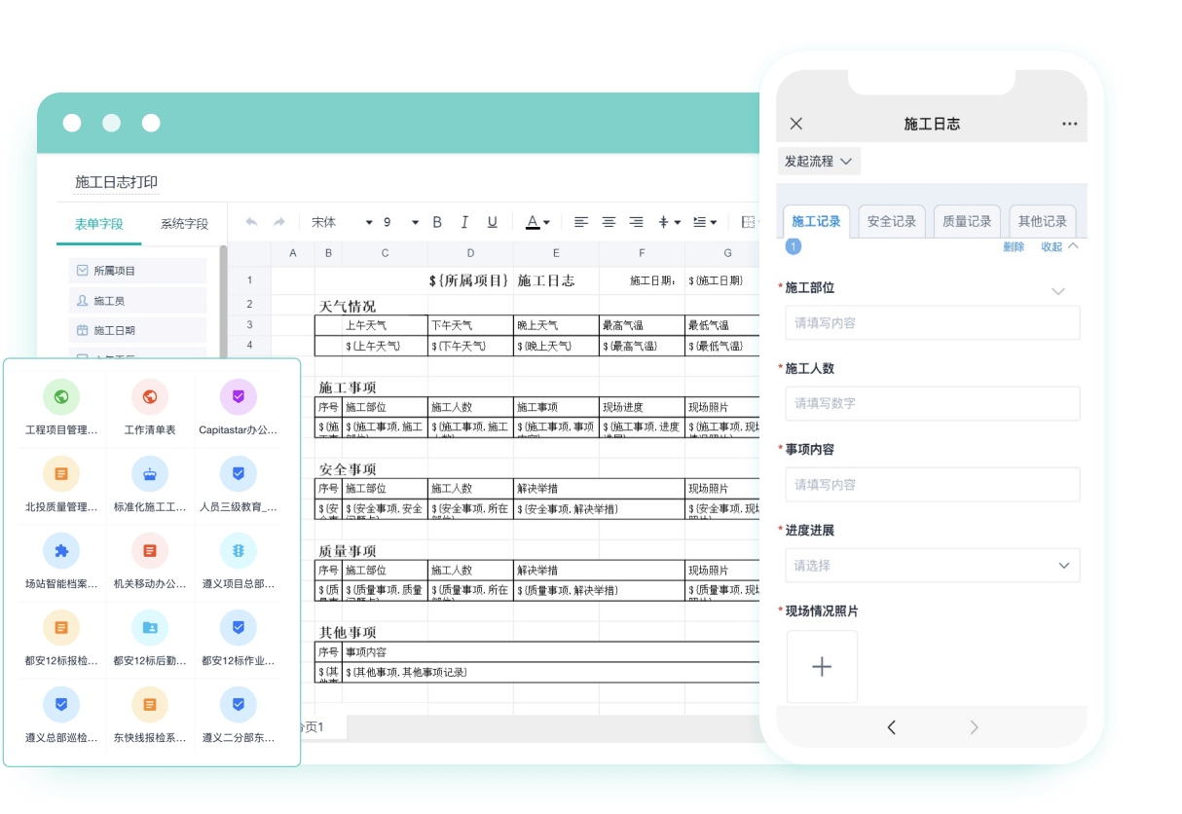Open the 工作清单表 app icon

point(150,397)
